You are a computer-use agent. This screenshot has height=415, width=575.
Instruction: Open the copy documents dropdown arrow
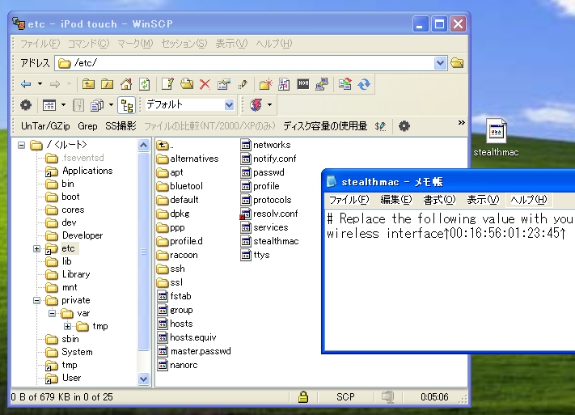coord(111,105)
